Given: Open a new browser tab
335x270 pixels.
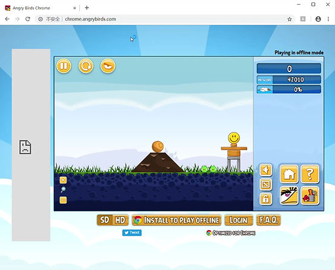Looking at the screenshot, I should [x=86, y=8].
